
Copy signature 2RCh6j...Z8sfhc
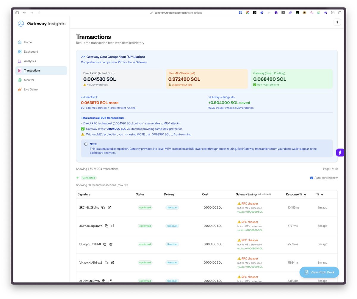(x=103, y=208)
